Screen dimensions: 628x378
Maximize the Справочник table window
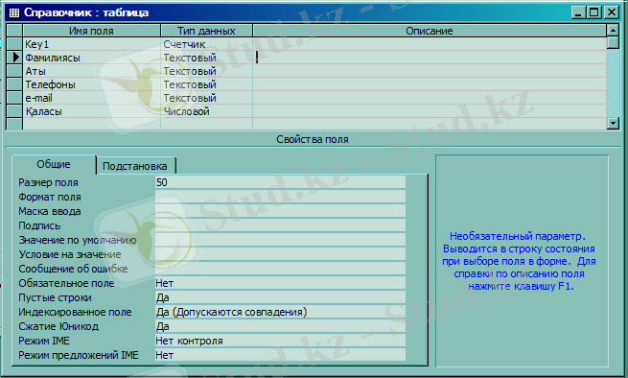click(593, 12)
